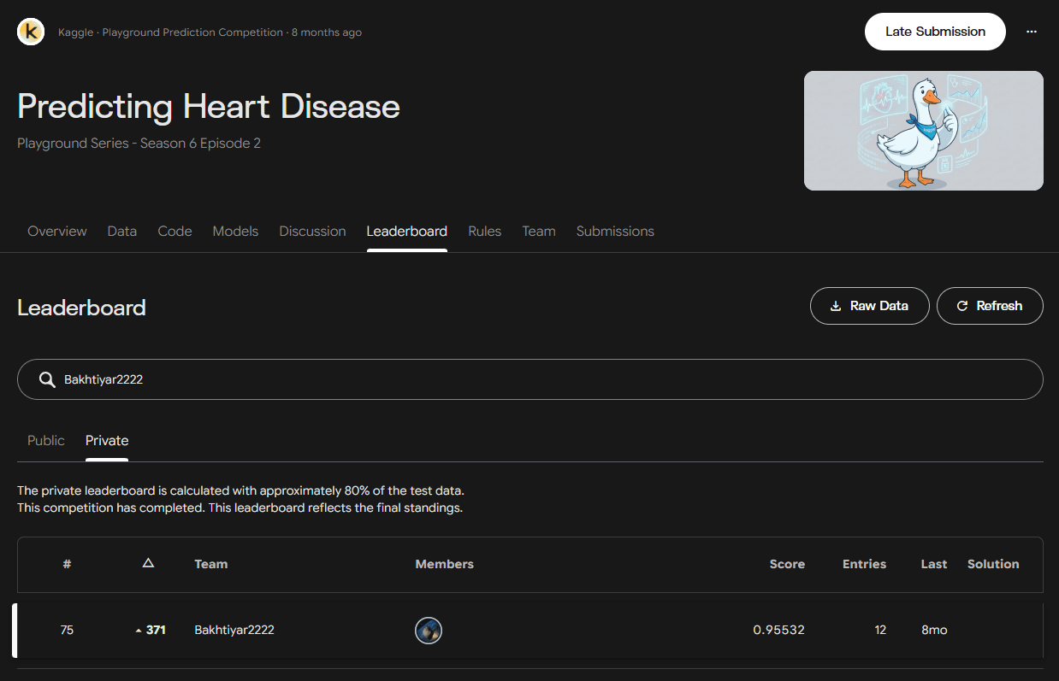Click the entries count 12
Screen dimensions: 1059x681
880,630
